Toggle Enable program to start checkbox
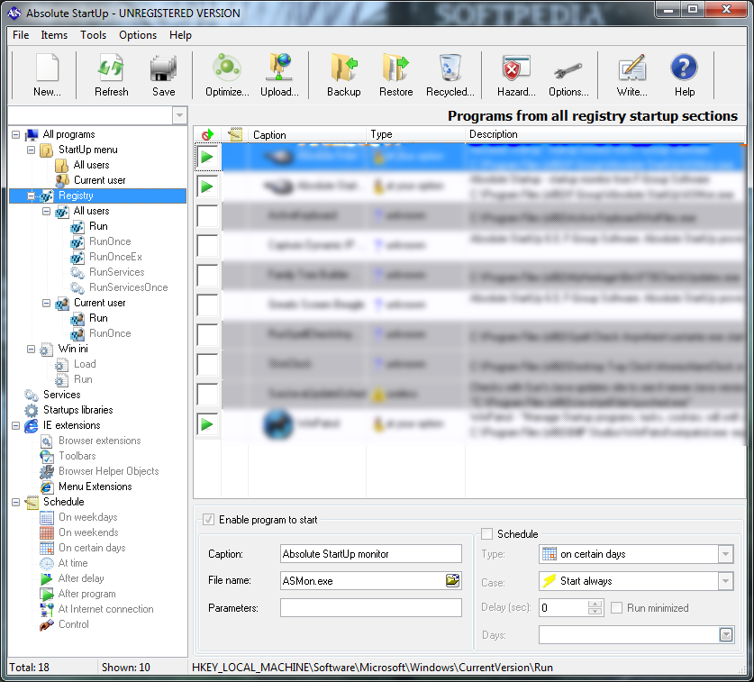Screen dimensions: 754x682 tap(208, 520)
